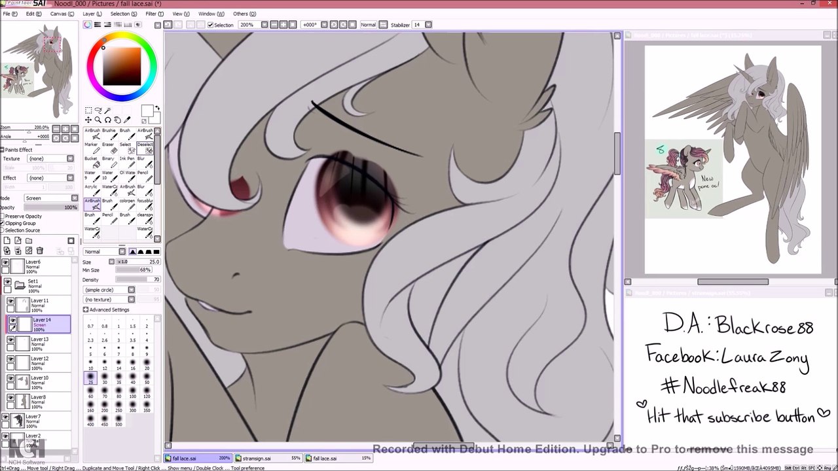Open the Filter menu
This screenshot has width=838, height=471.
pos(153,14)
